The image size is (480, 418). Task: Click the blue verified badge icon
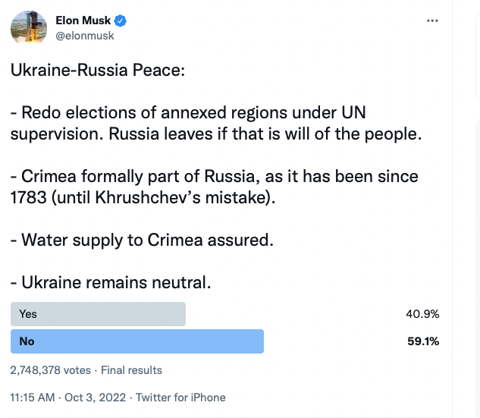pos(121,20)
